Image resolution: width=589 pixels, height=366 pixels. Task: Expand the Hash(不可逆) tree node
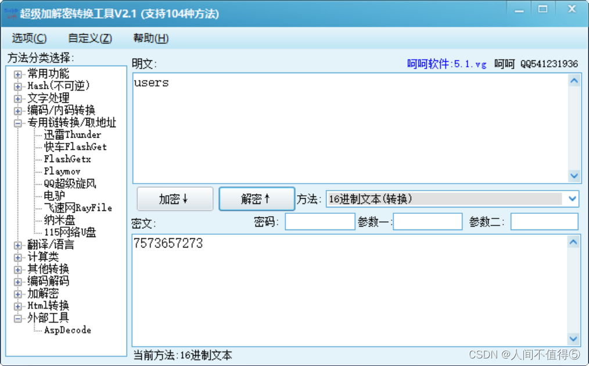coord(17,87)
